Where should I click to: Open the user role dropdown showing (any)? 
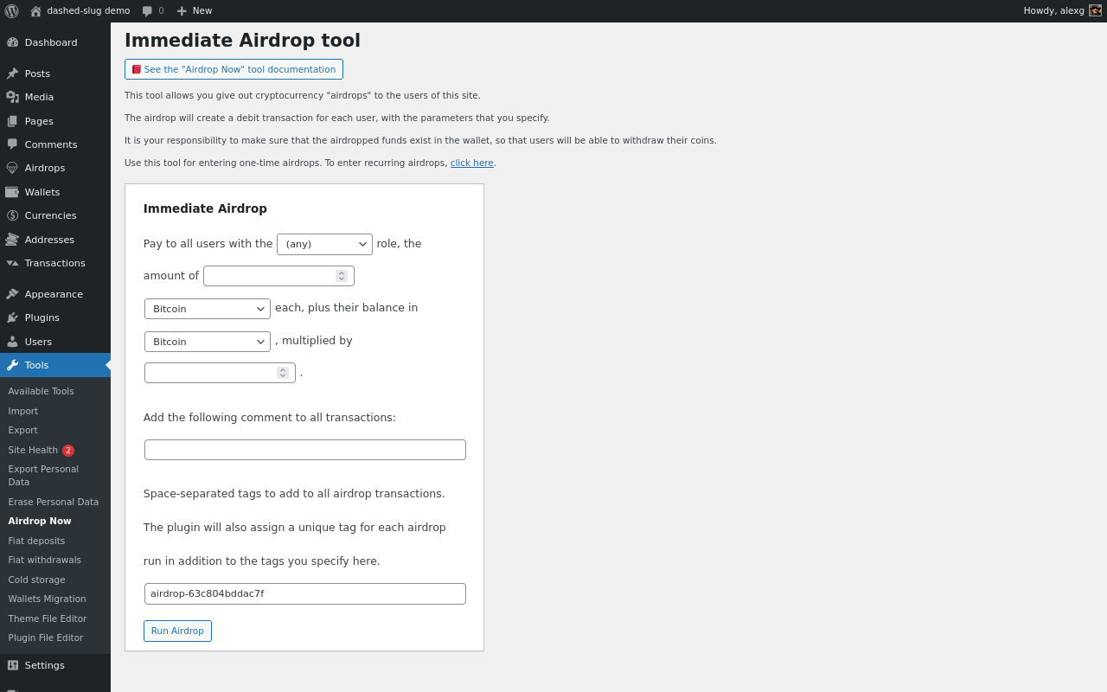pyautogui.click(x=324, y=244)
